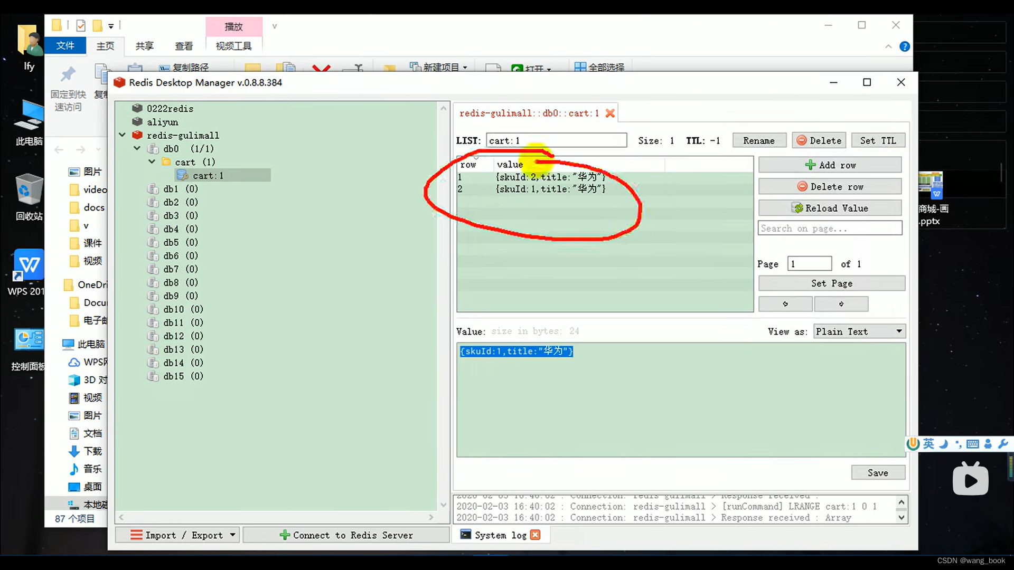This screenshot has width=1014, height=570.
Task: Close the redis-gulimall::db0::cart:1 tab
Action: tap(610, 113)
